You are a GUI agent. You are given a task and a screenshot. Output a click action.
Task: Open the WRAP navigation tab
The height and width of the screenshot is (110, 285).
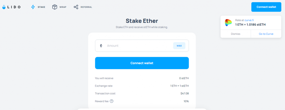pos(59,7)
